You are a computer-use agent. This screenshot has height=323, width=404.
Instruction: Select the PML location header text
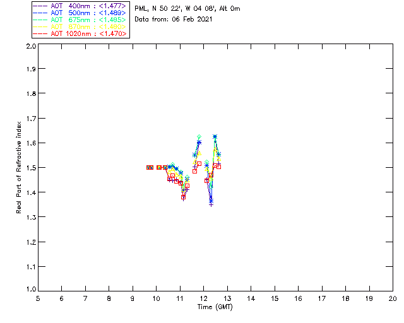click(x=187, y=9)
